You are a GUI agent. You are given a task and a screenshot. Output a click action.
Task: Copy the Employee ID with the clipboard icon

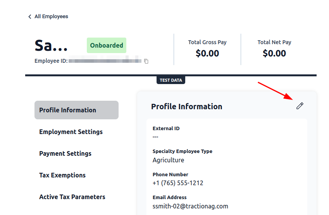(x=146, y=61)
